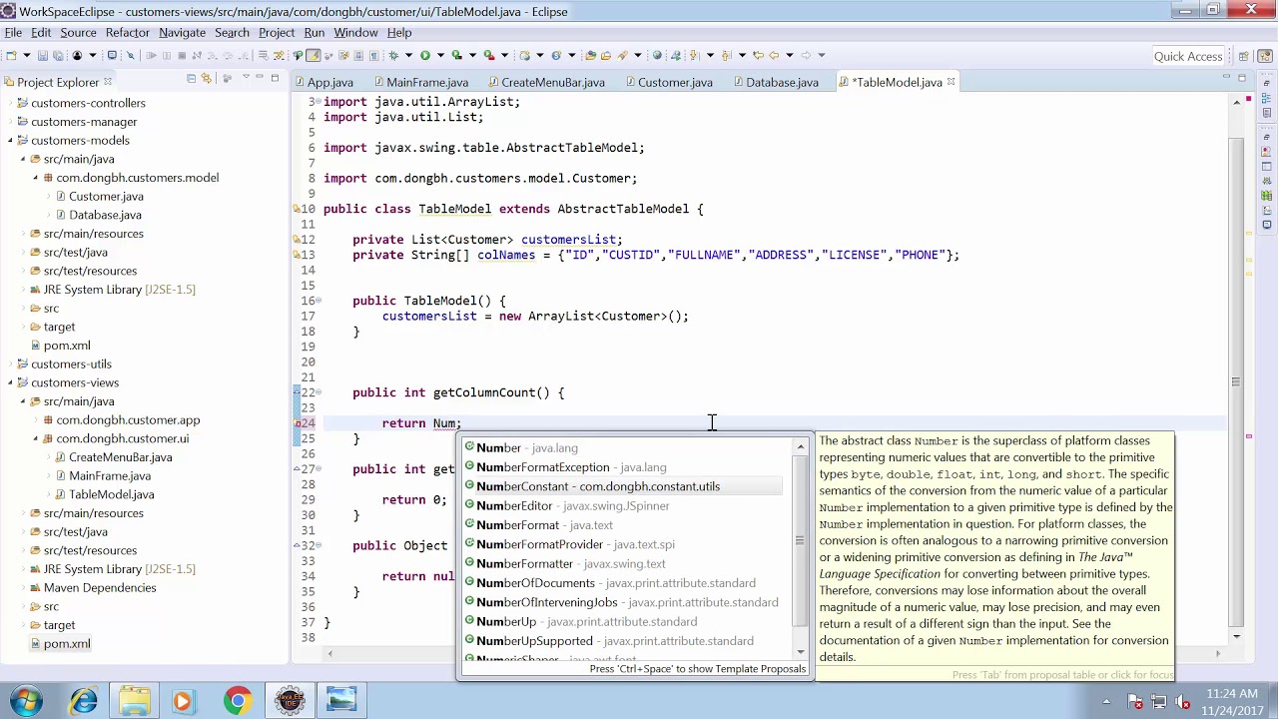The width and height of the screenshot is (1278, 719).
Task: Click the Save toolbar icon
Action: pos(43,55)
